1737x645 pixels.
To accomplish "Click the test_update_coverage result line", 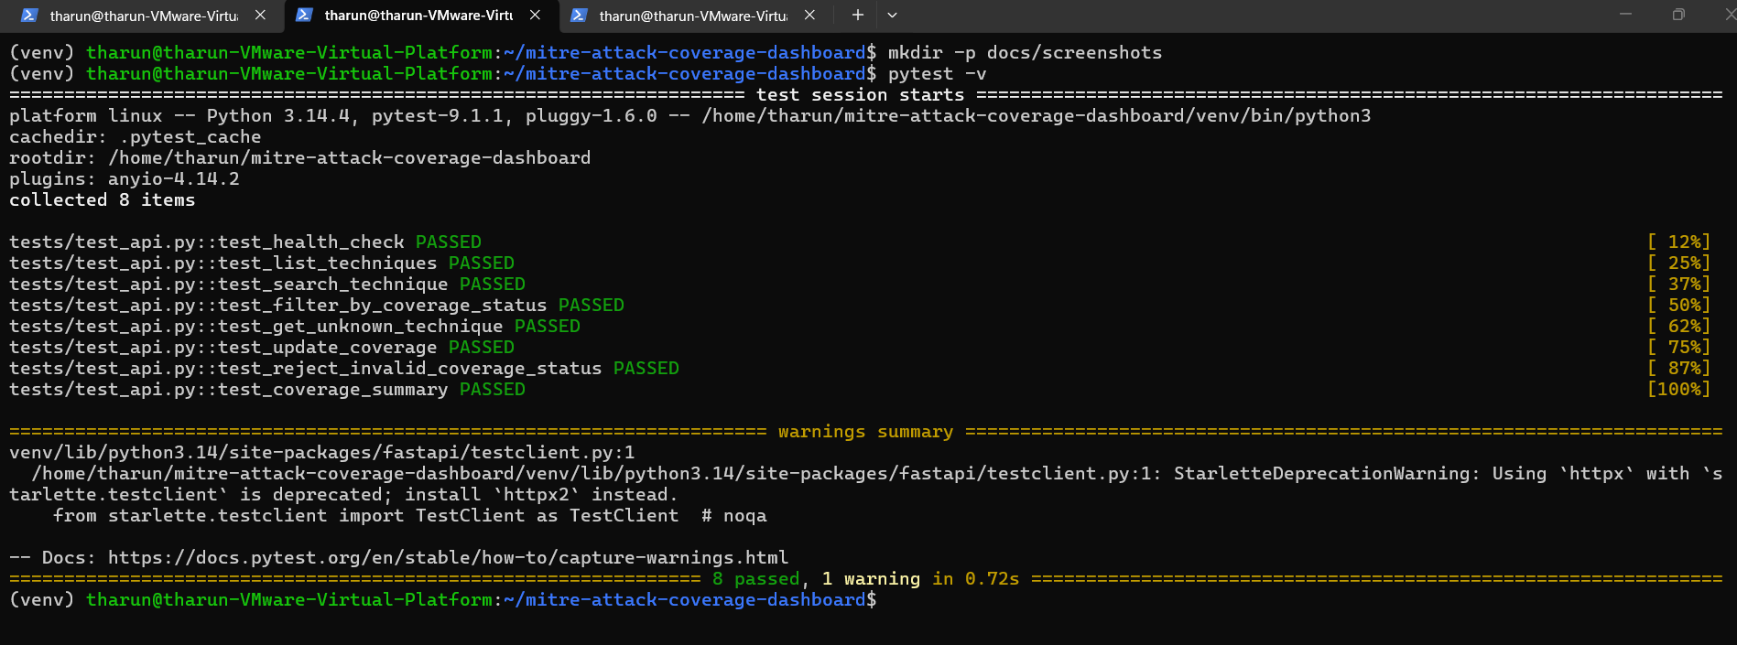I will point(262,348).
